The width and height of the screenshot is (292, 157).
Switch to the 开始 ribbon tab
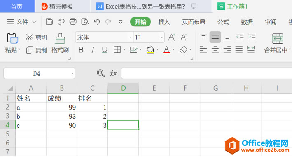(140, 22)
